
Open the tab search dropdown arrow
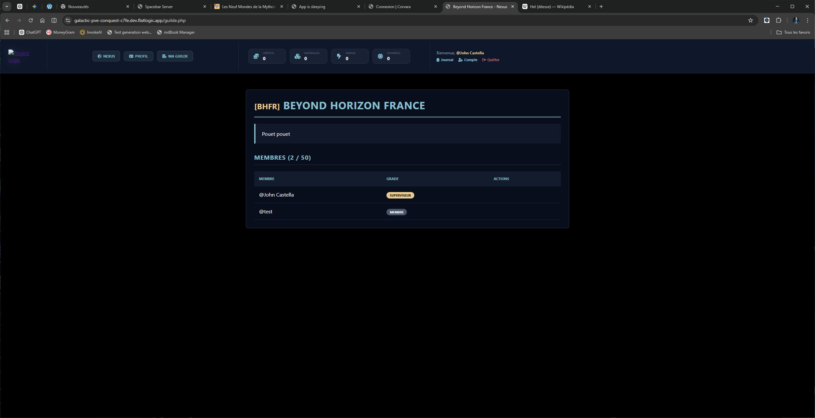point(6,6)
